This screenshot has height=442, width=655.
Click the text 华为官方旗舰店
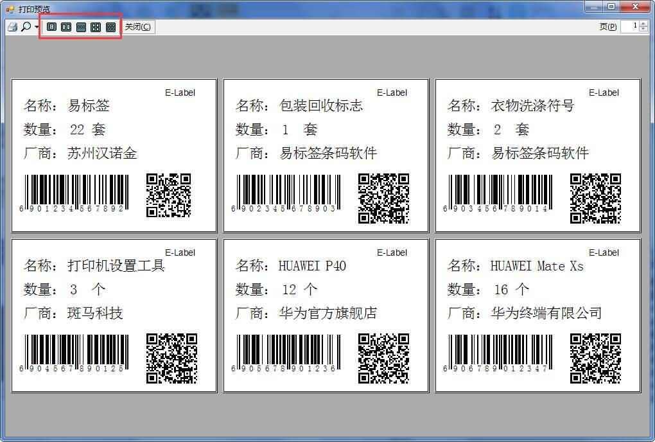[328, 313]
